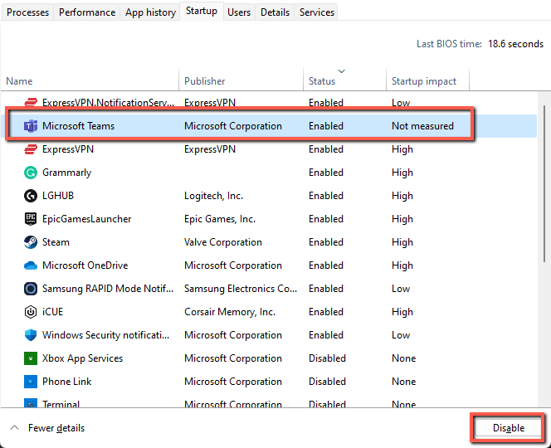Click the Samsung RAPID Mode icon
The image size is (551, 448).
coord(31,289)
